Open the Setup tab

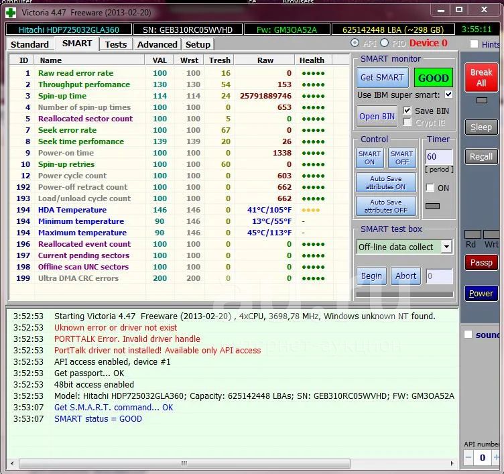click(x=198, y=44)
